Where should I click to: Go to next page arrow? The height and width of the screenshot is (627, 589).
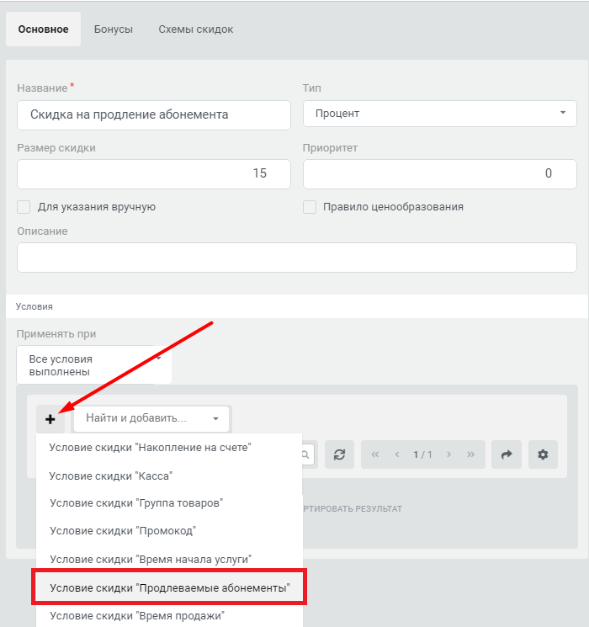pos(448,454)
